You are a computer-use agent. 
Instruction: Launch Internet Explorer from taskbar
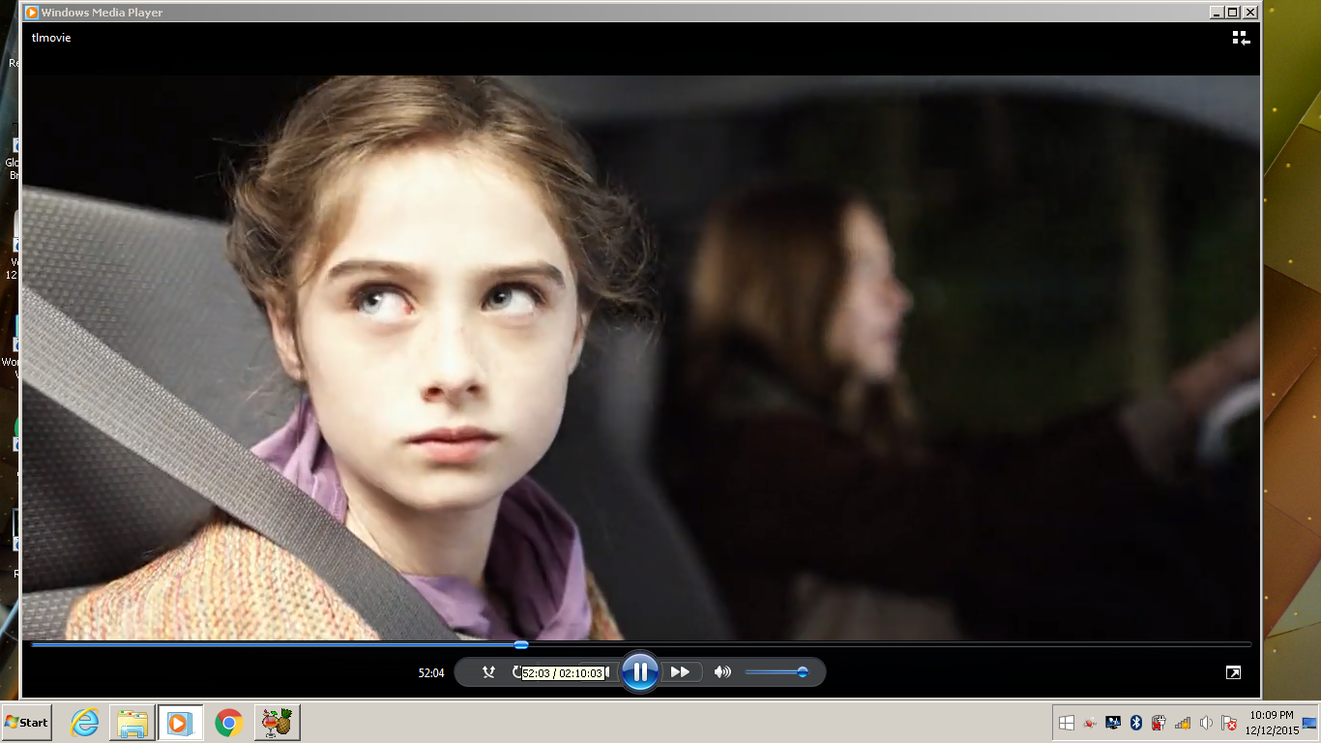[85, 723]
